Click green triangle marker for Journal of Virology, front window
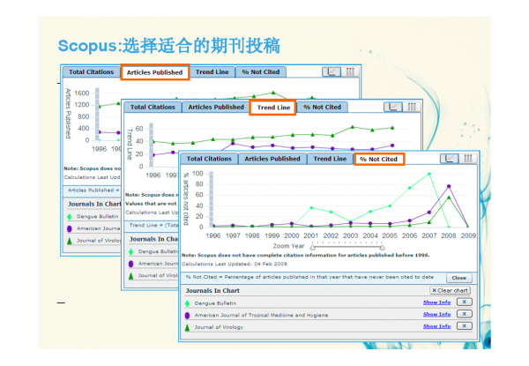Image resolution: width=529 pixels, height=366 pixels. 187,327
